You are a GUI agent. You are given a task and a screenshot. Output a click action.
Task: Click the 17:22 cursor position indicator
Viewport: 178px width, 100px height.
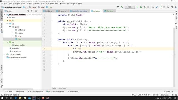[134, 95]
